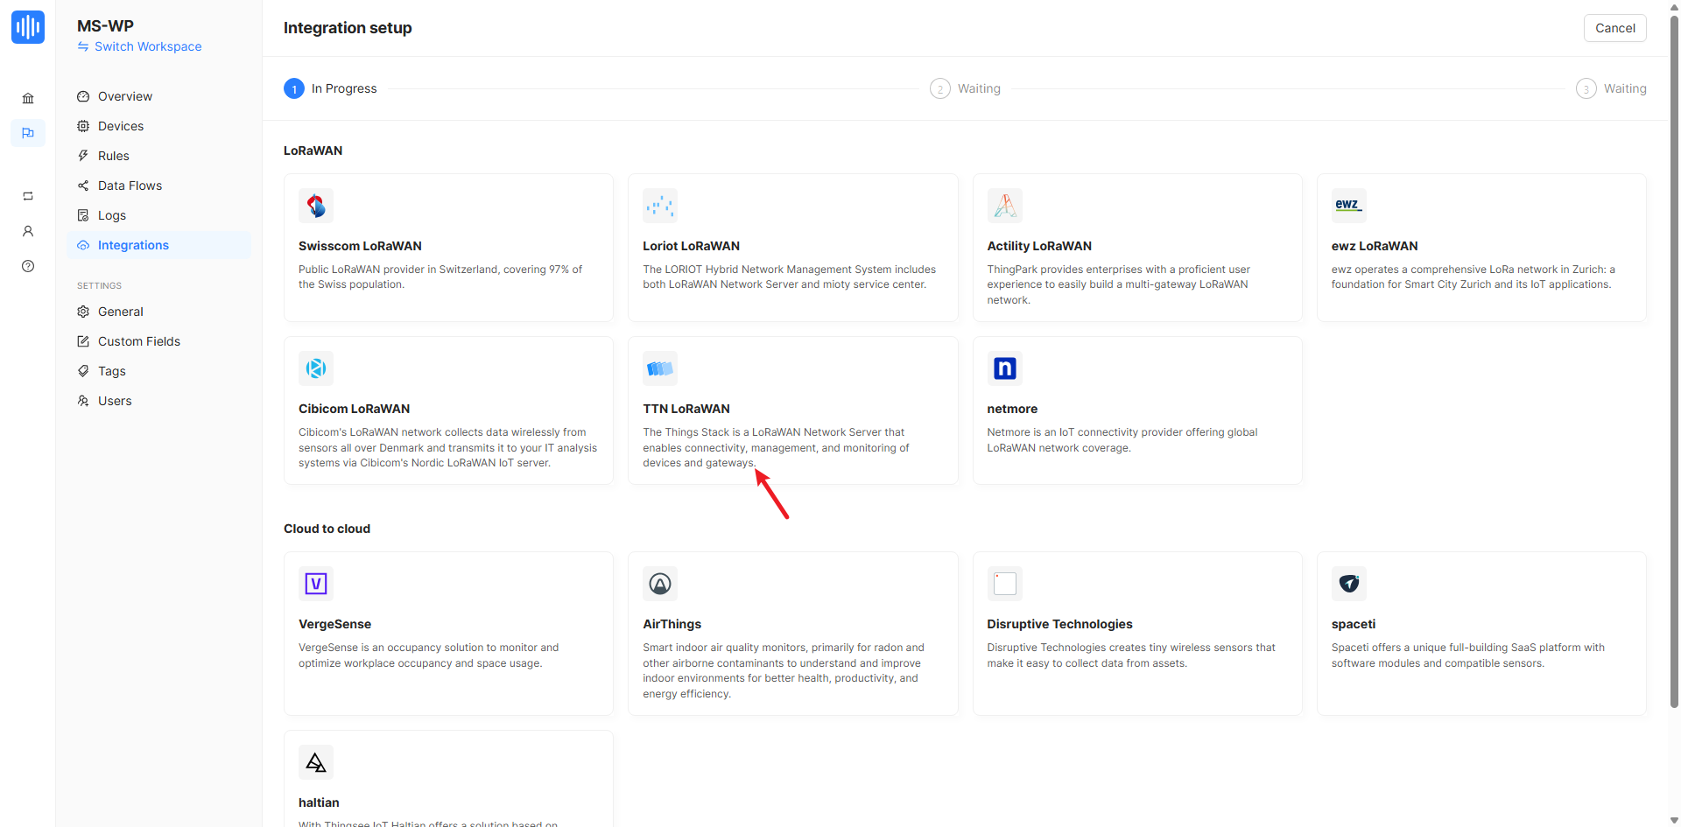1681x827 pixels.
Task: Click the Swisscom LoRaWAN logo icon
Action: [x=316, y=206]
